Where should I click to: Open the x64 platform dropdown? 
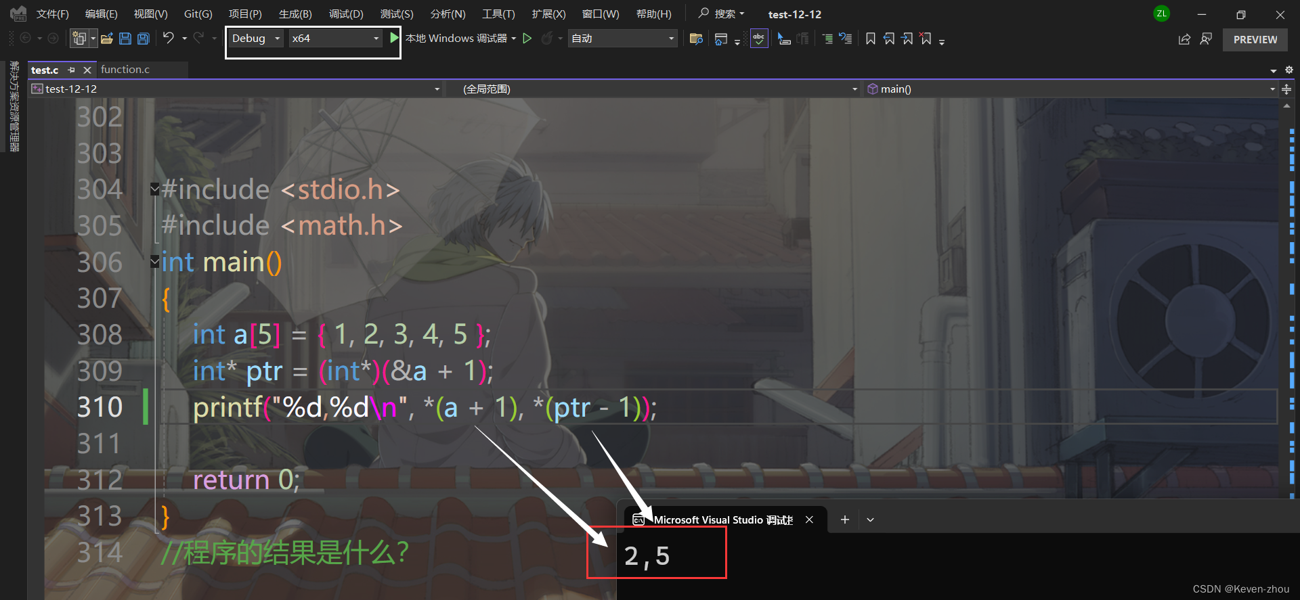pyautogui.click(x=335, y=39)
